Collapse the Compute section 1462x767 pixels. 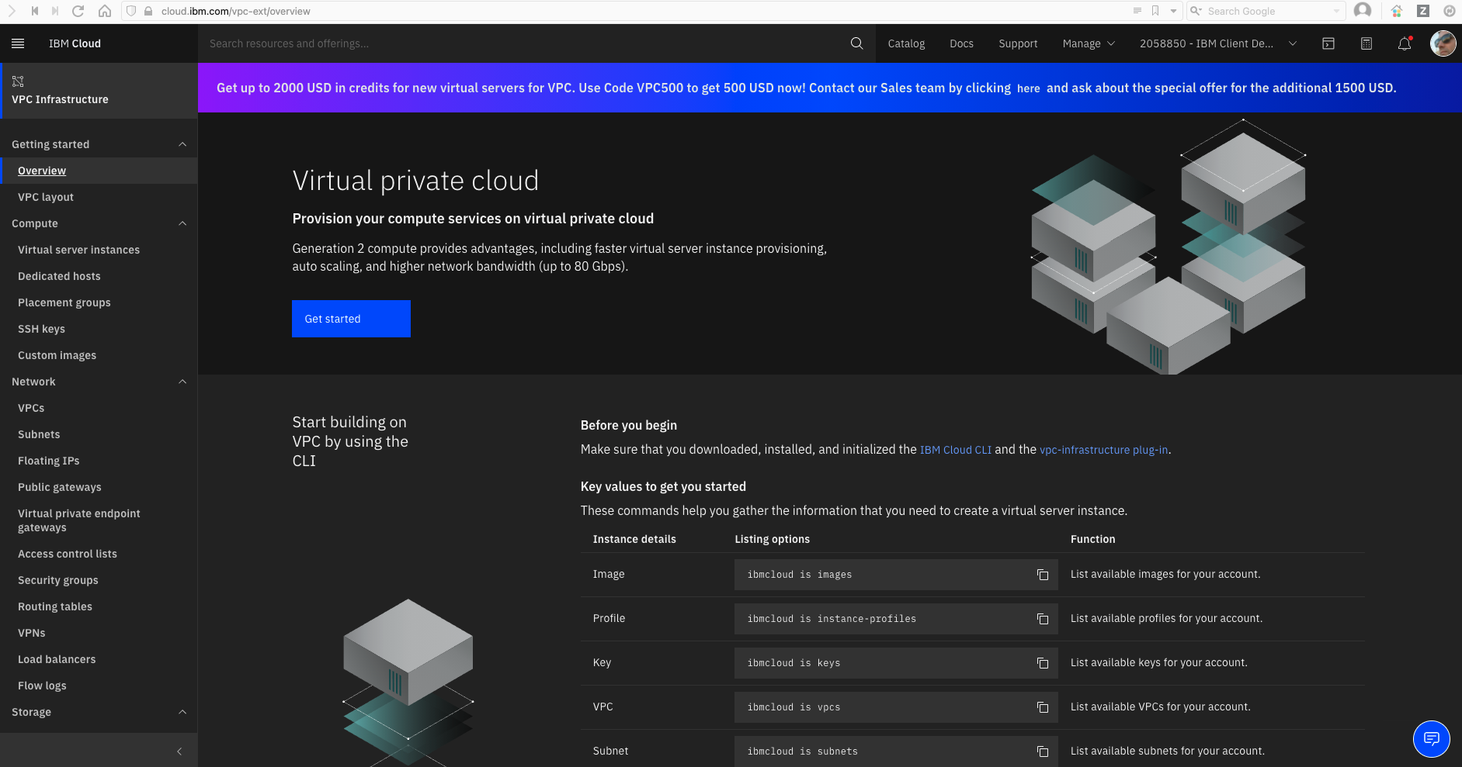tap(182, 223)
